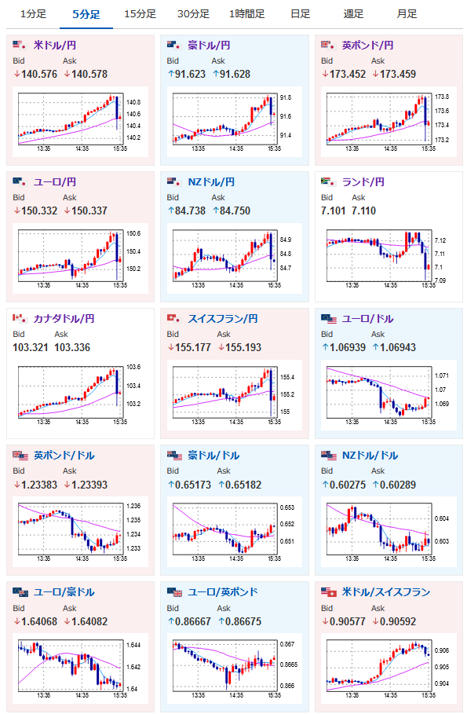The height and width of the screenshot is (714, 467).
Task: Click the 豪ドル/ドル candlestick chart thumbnail
Action: click(231, 533)
